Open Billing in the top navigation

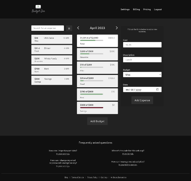coord(136,9)
